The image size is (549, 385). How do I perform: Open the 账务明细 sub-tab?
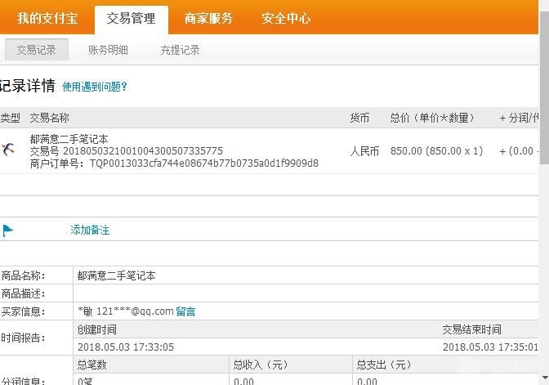click(x=108, y=50)
